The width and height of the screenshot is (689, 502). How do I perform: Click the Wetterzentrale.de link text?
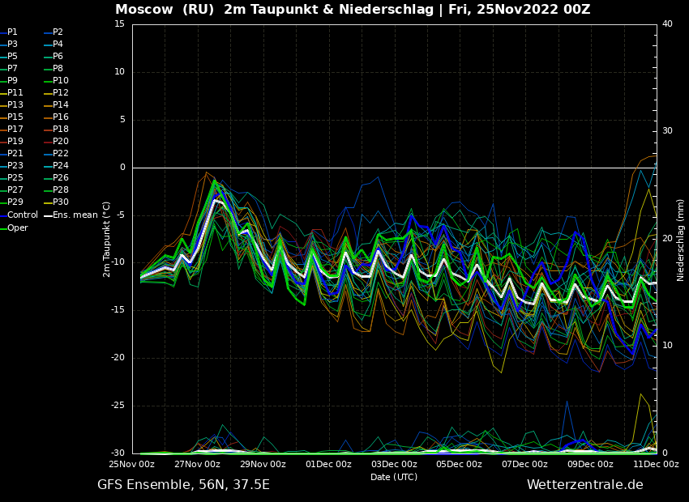(584, 485)
